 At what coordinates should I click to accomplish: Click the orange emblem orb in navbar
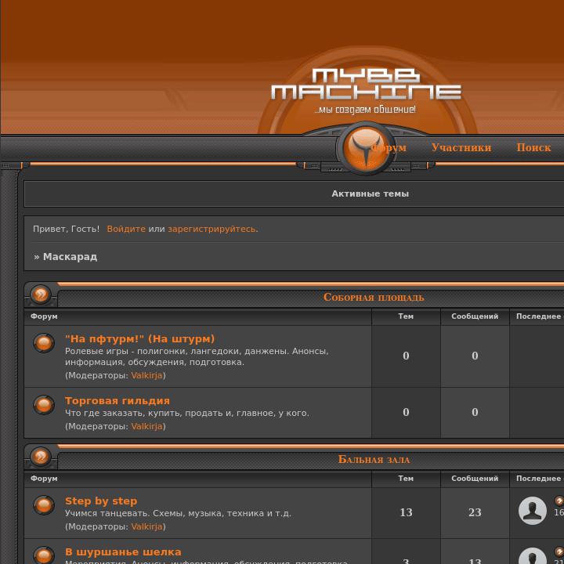click(x=366, y=148)
